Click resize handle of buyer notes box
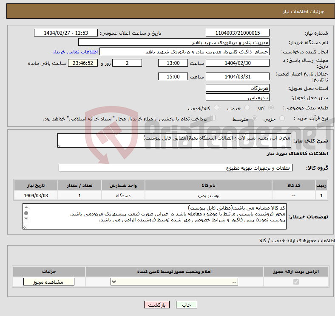 click(x=25, y=227)
